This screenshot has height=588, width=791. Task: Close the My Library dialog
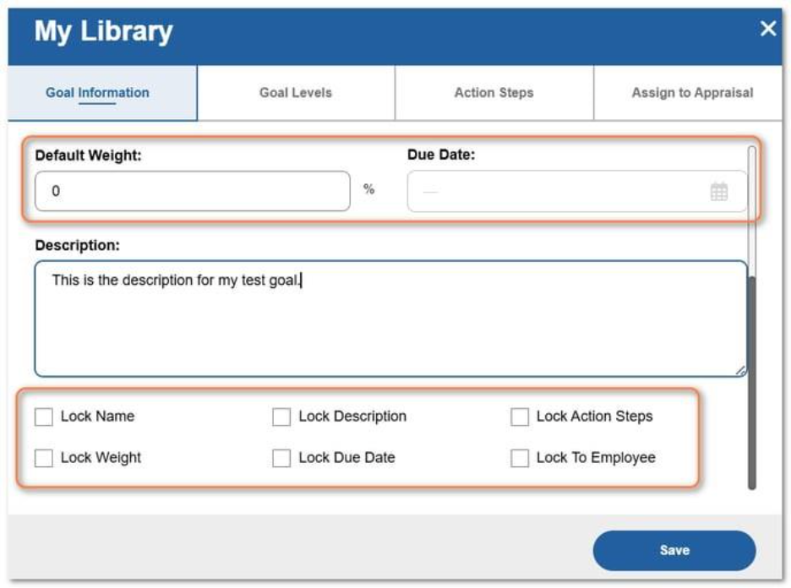click(x=768, y=29)
